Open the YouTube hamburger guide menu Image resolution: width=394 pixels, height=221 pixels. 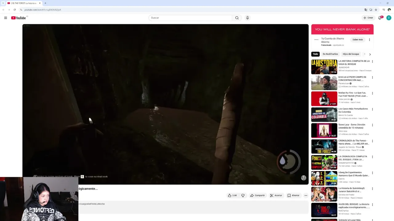coord(6,18)
